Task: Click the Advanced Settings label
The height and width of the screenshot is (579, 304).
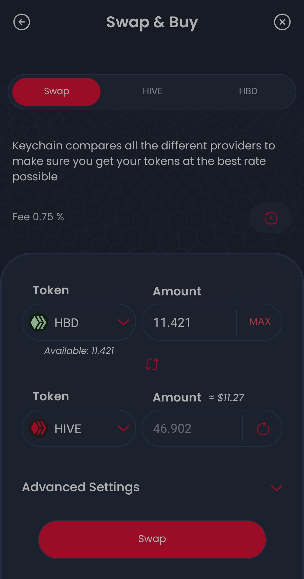Action: pyautogui.click(x=81, y=487)
